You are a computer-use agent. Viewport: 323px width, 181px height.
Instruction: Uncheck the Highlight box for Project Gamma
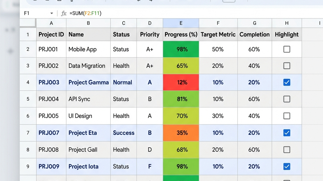click(x=287, y=82)
